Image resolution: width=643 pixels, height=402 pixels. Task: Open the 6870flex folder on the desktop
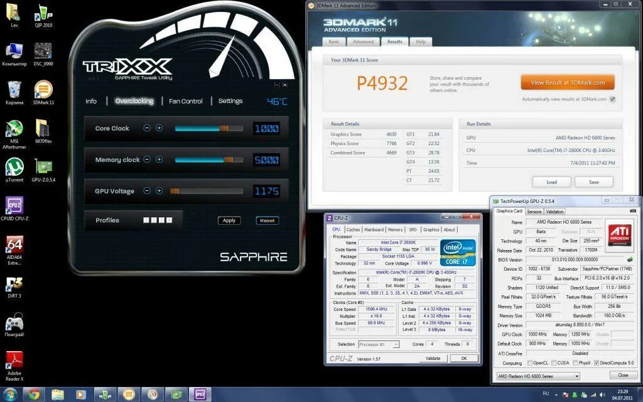coord(43,131)
